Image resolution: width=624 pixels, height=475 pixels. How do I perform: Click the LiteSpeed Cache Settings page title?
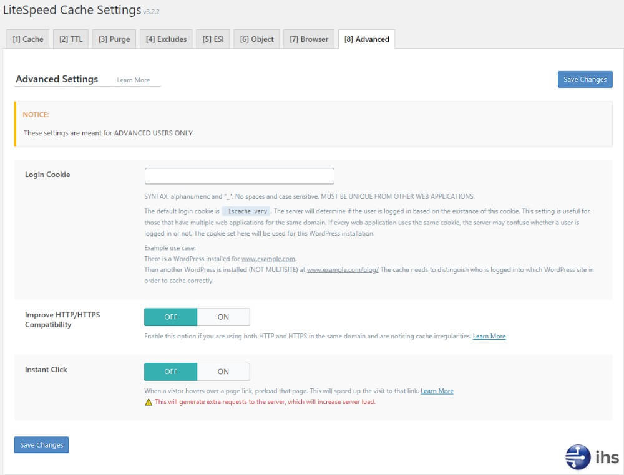pyautogui.click(x=72, y=9)
